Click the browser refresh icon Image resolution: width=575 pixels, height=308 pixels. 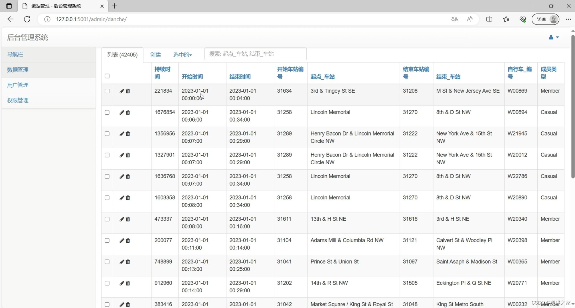(27, 19)
